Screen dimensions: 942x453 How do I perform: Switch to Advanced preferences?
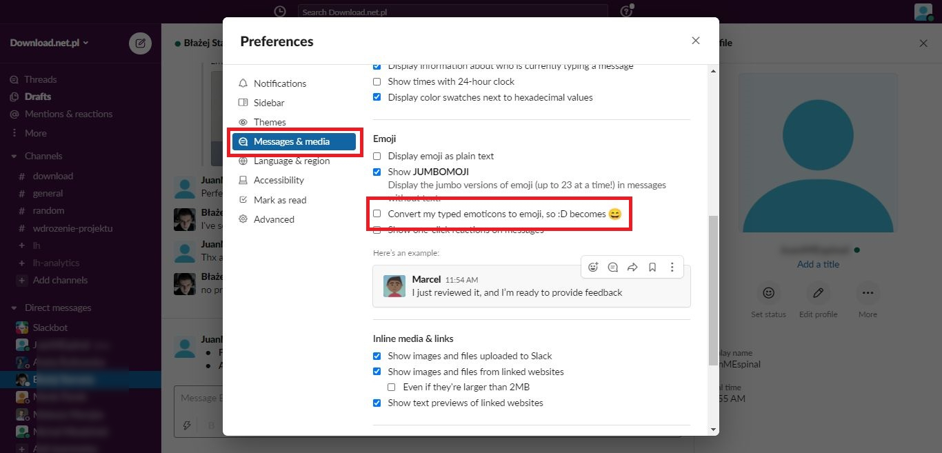294,219
